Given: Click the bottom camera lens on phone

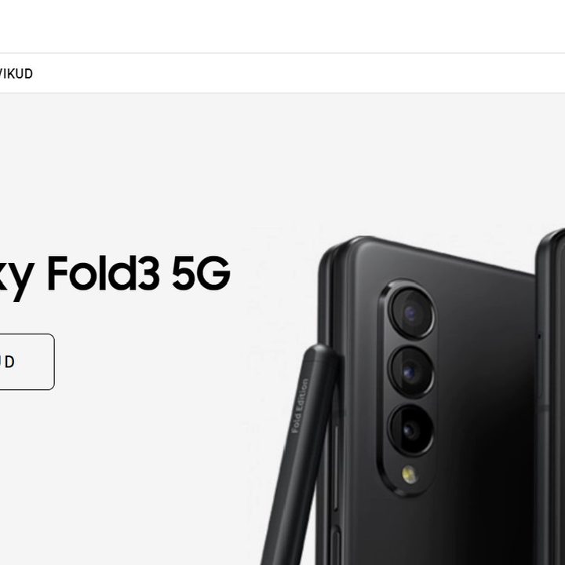Looking at the screenshot, I should tap(411, 429).
